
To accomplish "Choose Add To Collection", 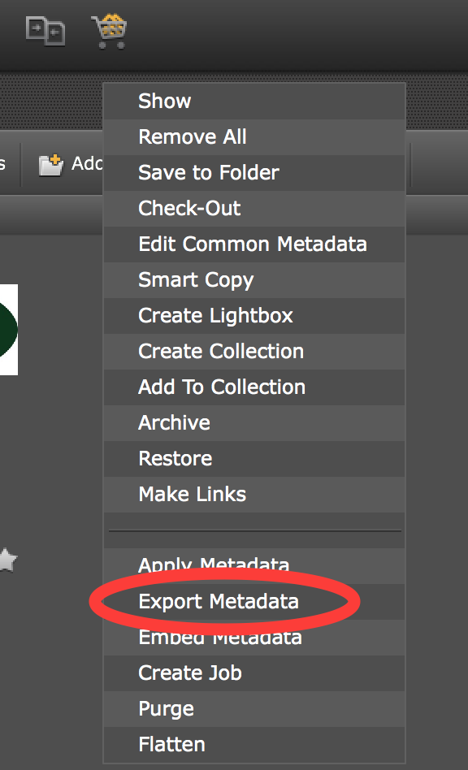I will click(253, 387).
